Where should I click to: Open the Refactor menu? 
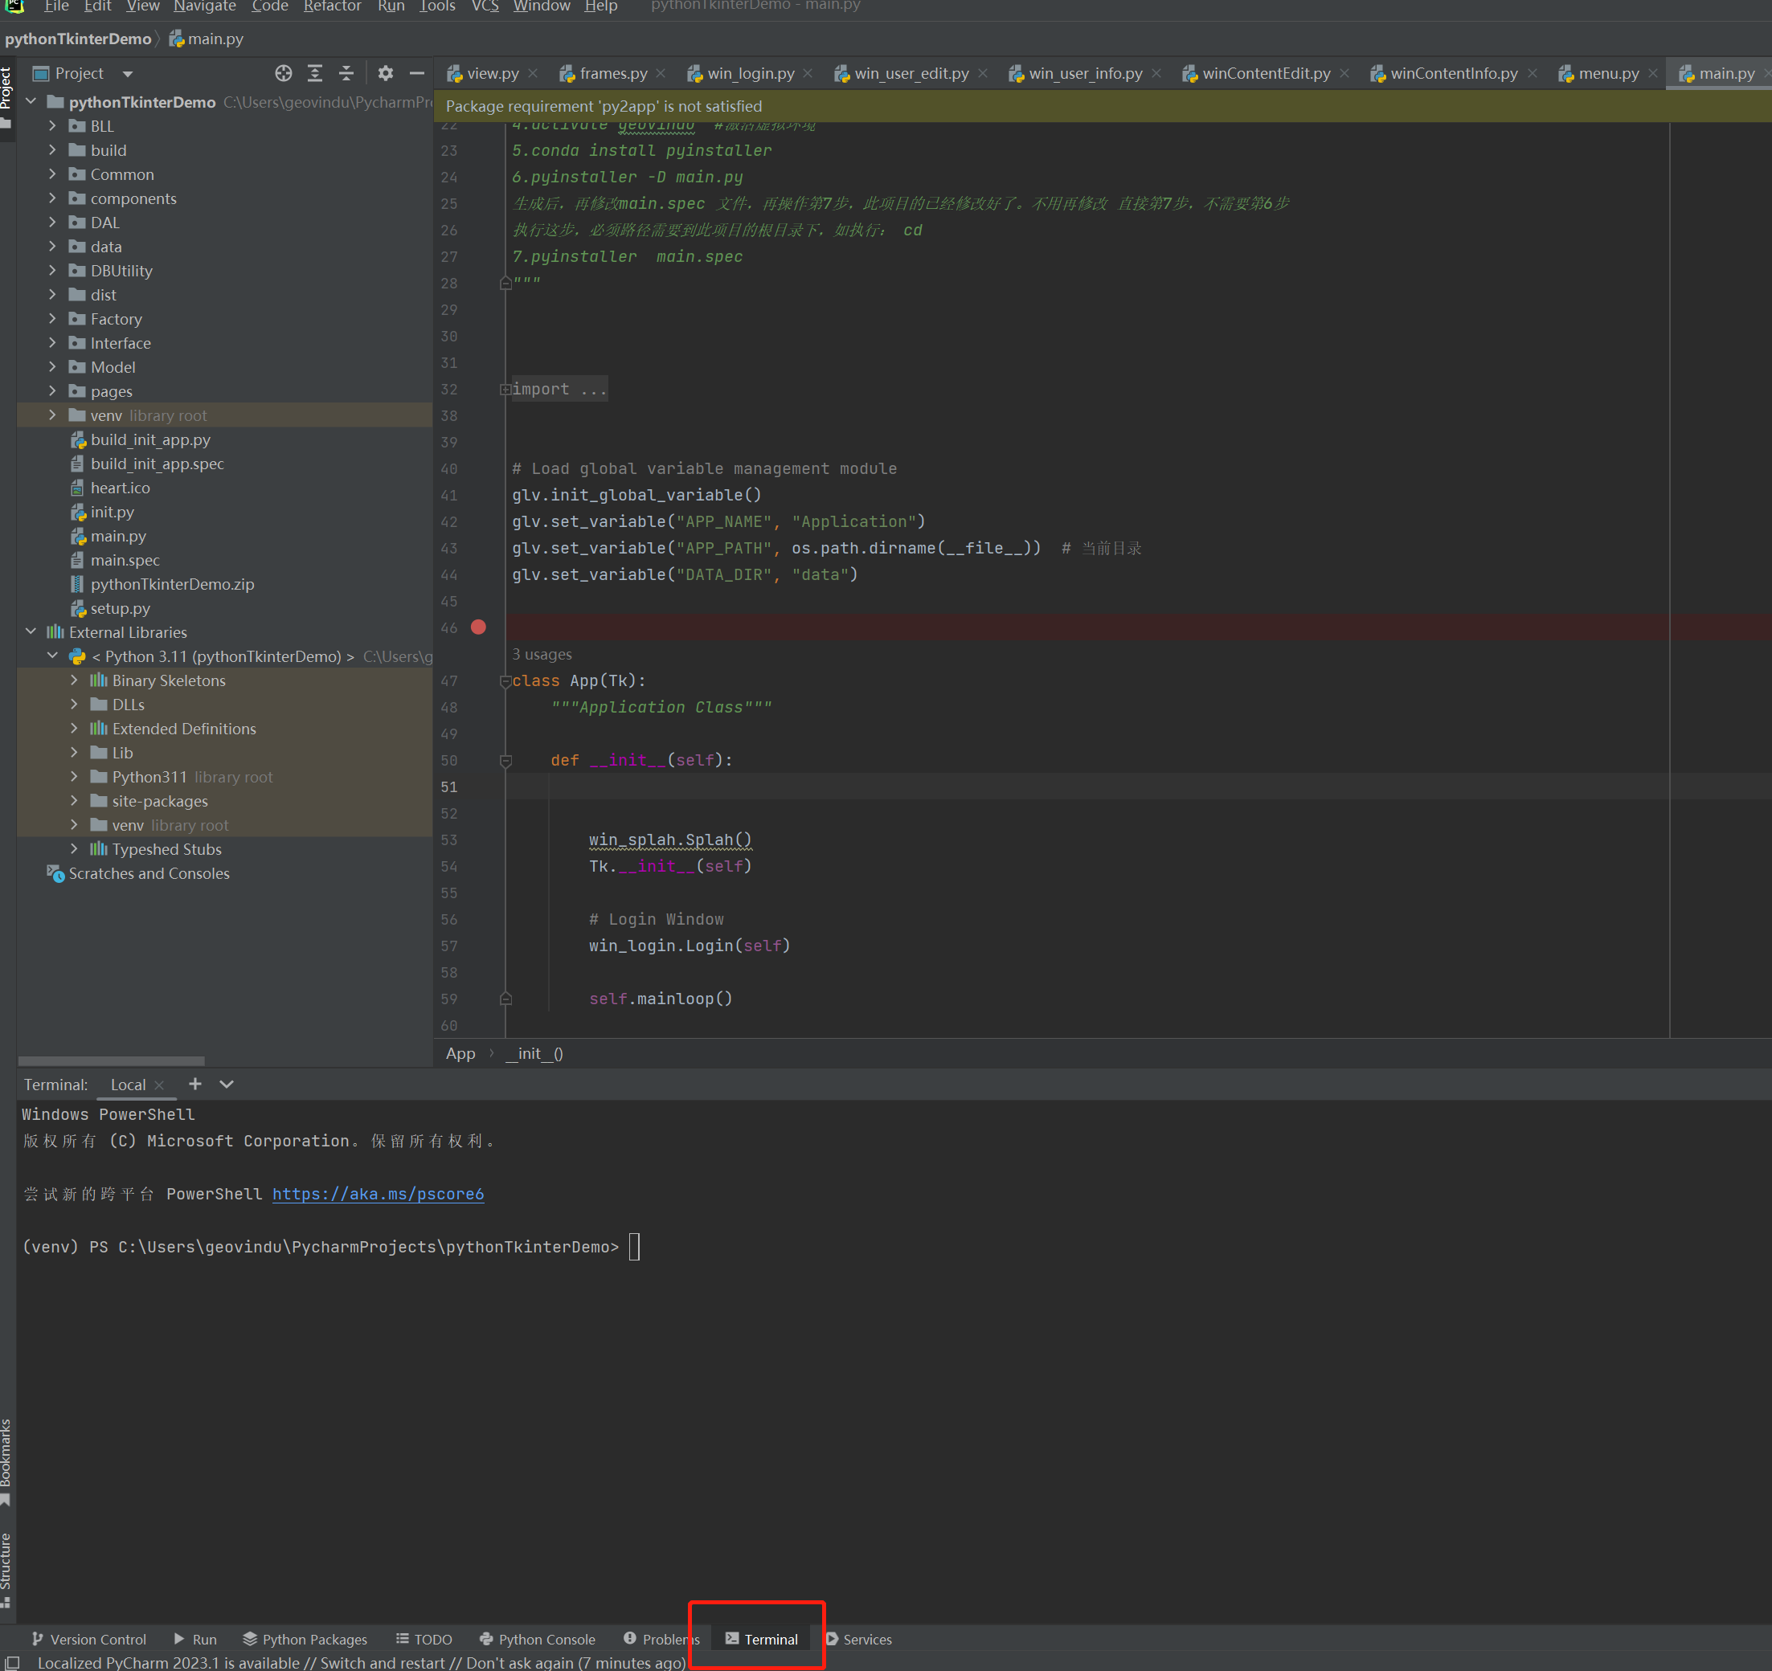click(x=332, y=6)
